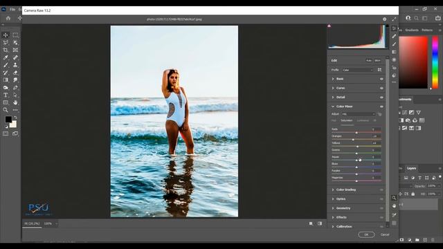Expand the Optics panel
The height and width of the screenshot is (249, 443).
pos(333,199)
